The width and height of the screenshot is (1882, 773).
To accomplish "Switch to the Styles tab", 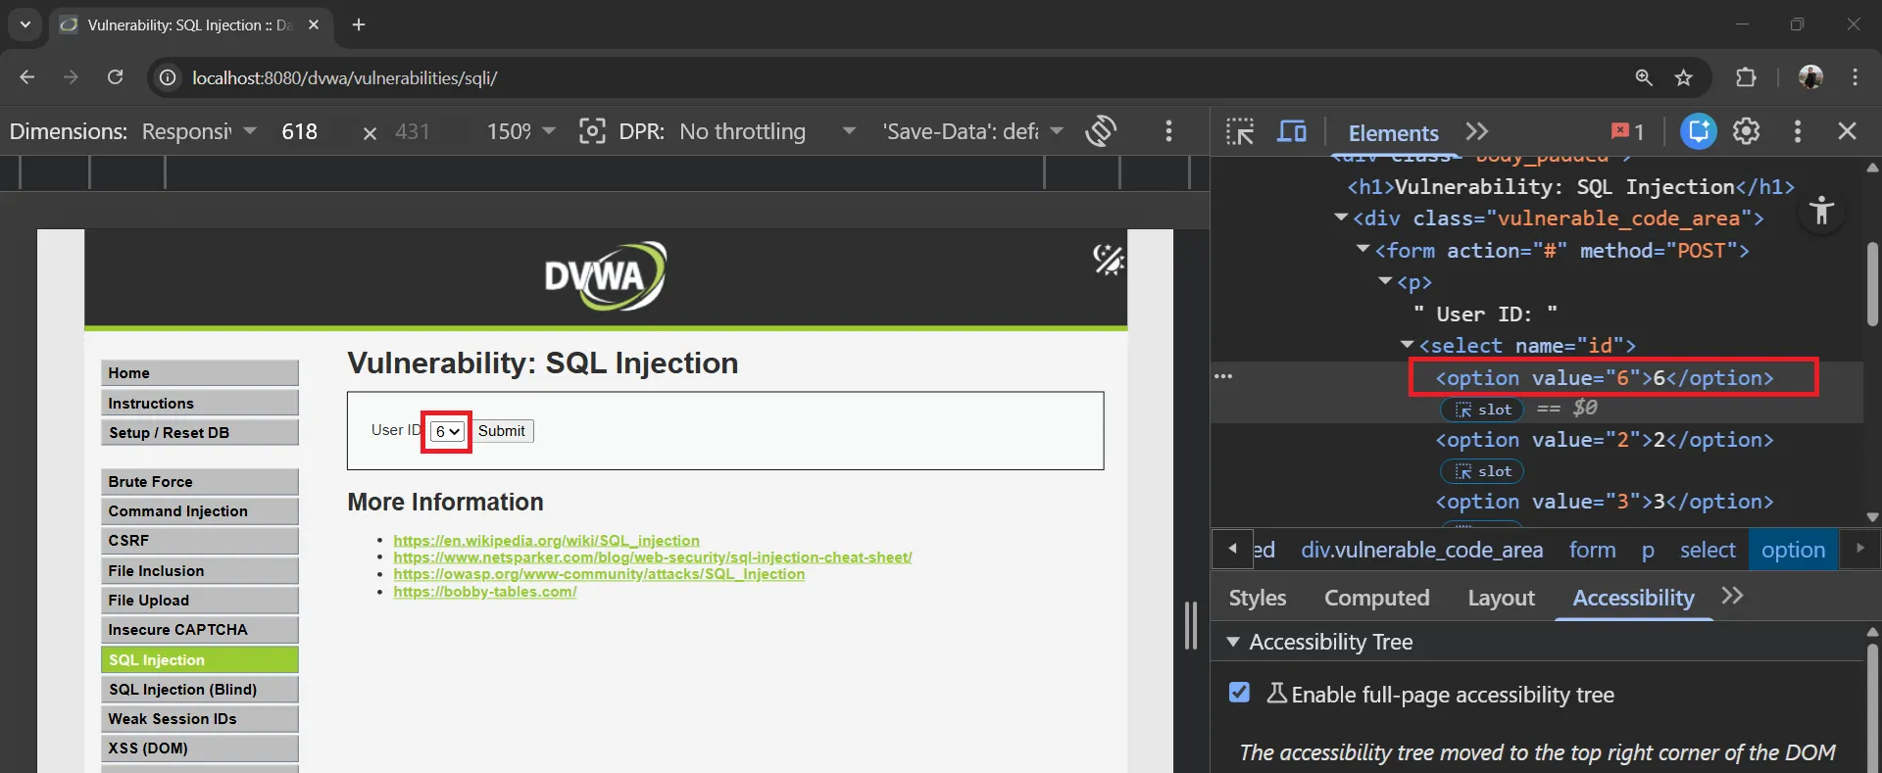I will [x=1258, y=598].
